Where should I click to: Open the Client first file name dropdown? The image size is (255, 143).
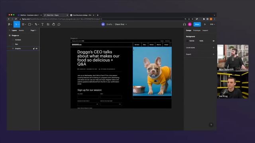coord(126,24)
